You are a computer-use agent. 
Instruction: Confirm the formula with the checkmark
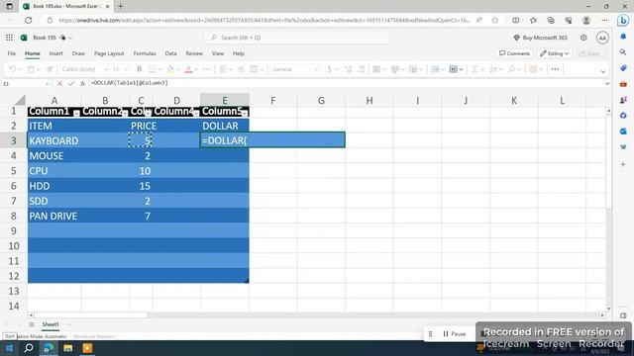coord(71,83)
